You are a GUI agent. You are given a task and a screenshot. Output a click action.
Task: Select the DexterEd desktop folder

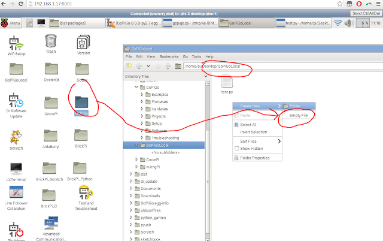[x=51, y=72]
